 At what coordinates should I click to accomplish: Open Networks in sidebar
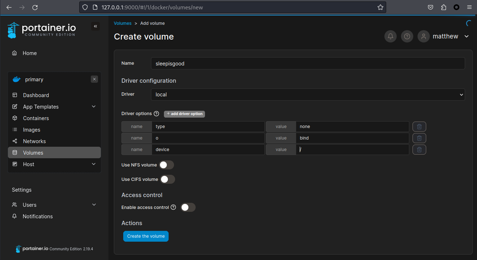54,141
